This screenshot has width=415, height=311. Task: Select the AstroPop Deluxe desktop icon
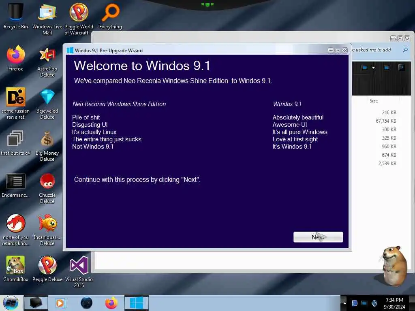[47, 62]
